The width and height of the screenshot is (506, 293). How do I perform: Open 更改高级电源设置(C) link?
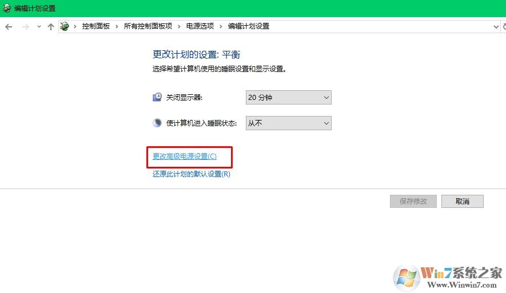(x=185, y=156)
